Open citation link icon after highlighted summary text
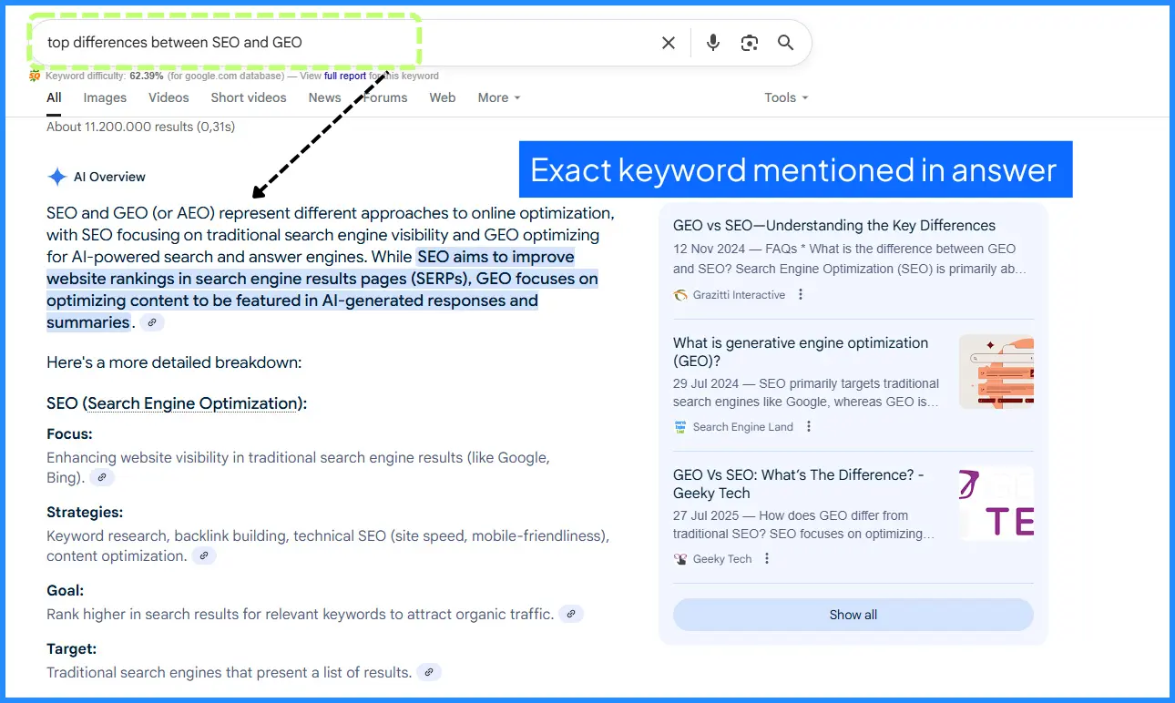Viewport: 1175px width, 703px height. [152, 322]
